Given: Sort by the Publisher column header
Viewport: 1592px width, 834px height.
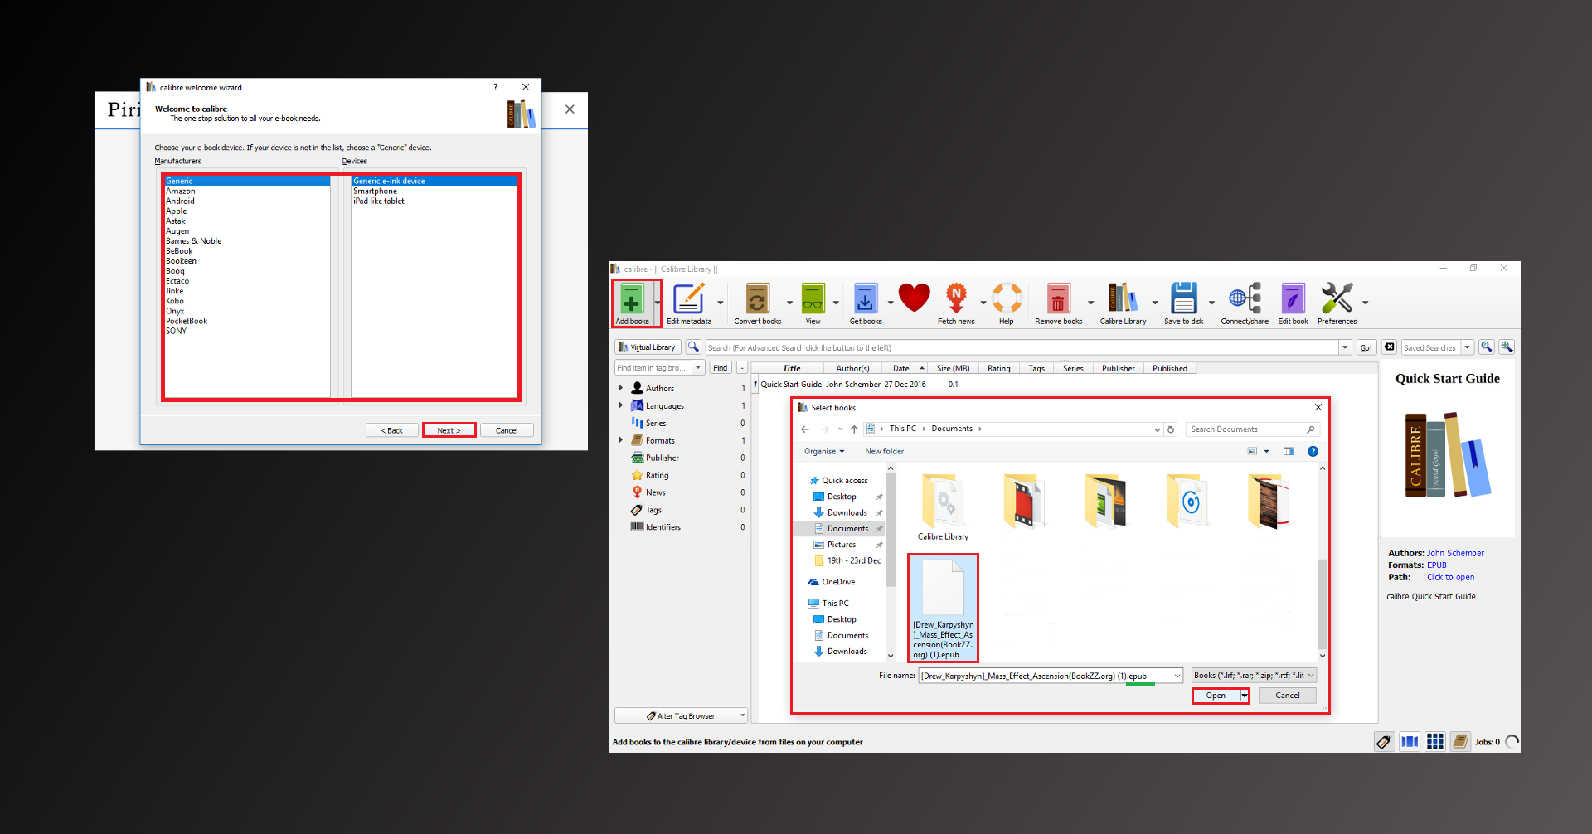Looking at the screenshot, I should 1119,368.
